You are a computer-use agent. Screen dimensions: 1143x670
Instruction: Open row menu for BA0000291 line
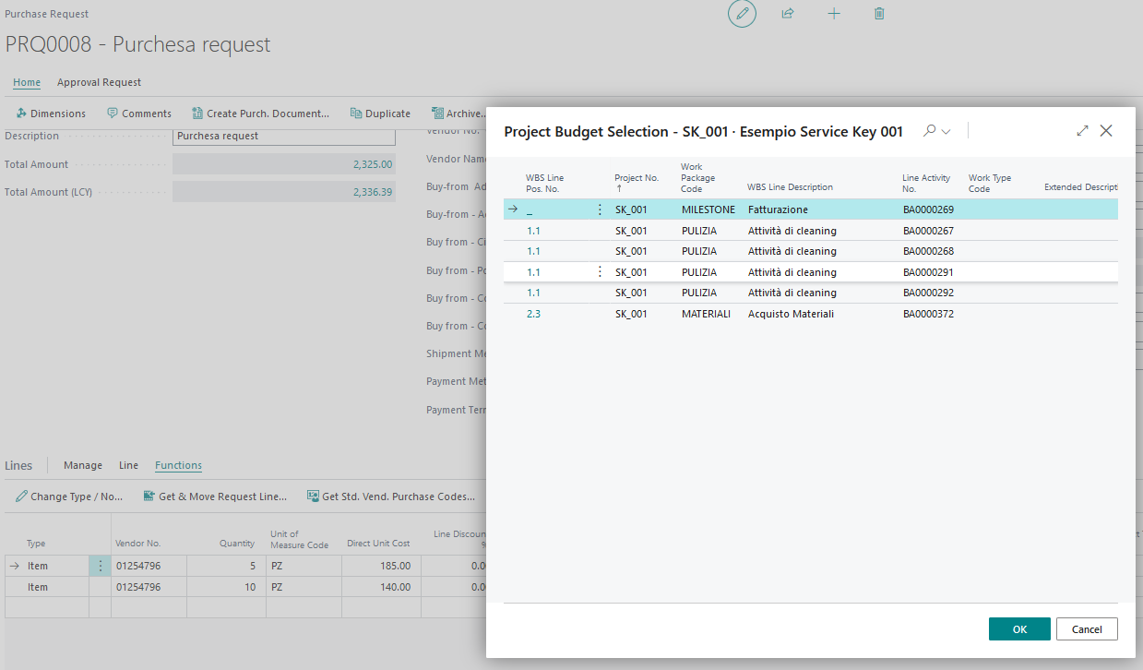coord(600,272)
